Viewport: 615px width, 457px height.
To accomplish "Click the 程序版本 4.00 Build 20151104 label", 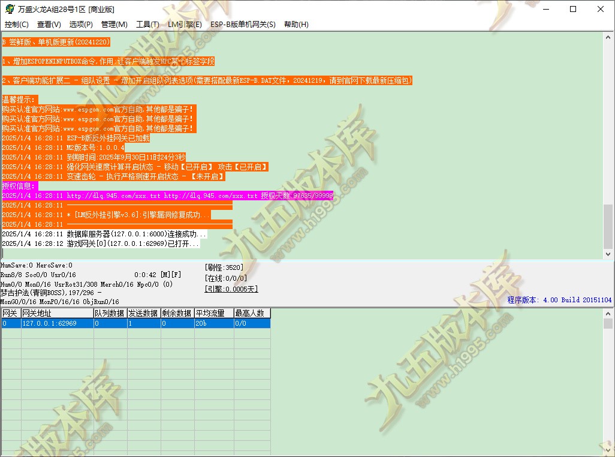I will 559,300.
